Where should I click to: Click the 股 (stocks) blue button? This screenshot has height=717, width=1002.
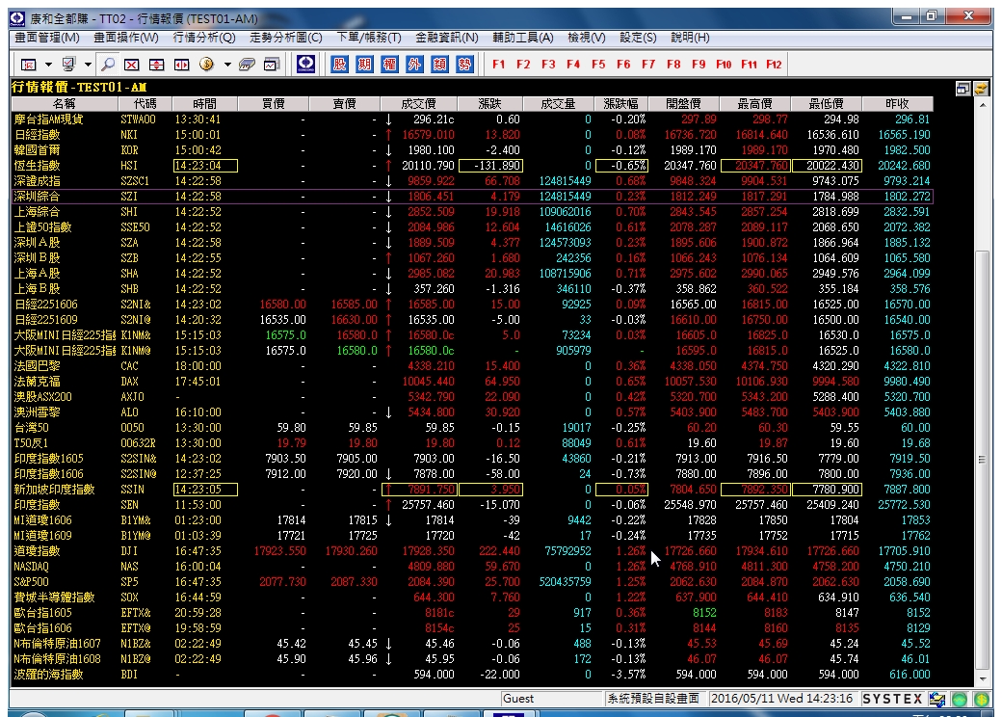(x=340, y=64)
